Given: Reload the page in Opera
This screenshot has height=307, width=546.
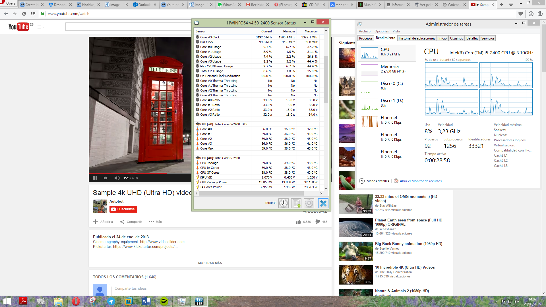Looking at the screenshot, I should [x=24, y=14].
